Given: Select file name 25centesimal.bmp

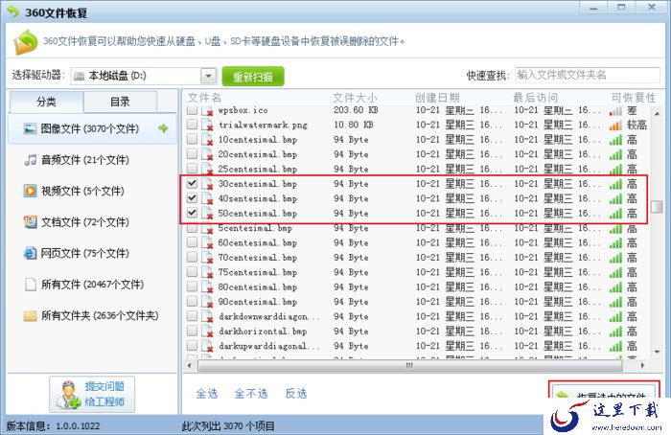Looking at the screenshot, I should (258, 170).
